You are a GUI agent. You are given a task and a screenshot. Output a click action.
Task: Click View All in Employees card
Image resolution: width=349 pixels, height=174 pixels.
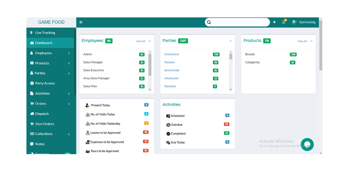point(140,41)
